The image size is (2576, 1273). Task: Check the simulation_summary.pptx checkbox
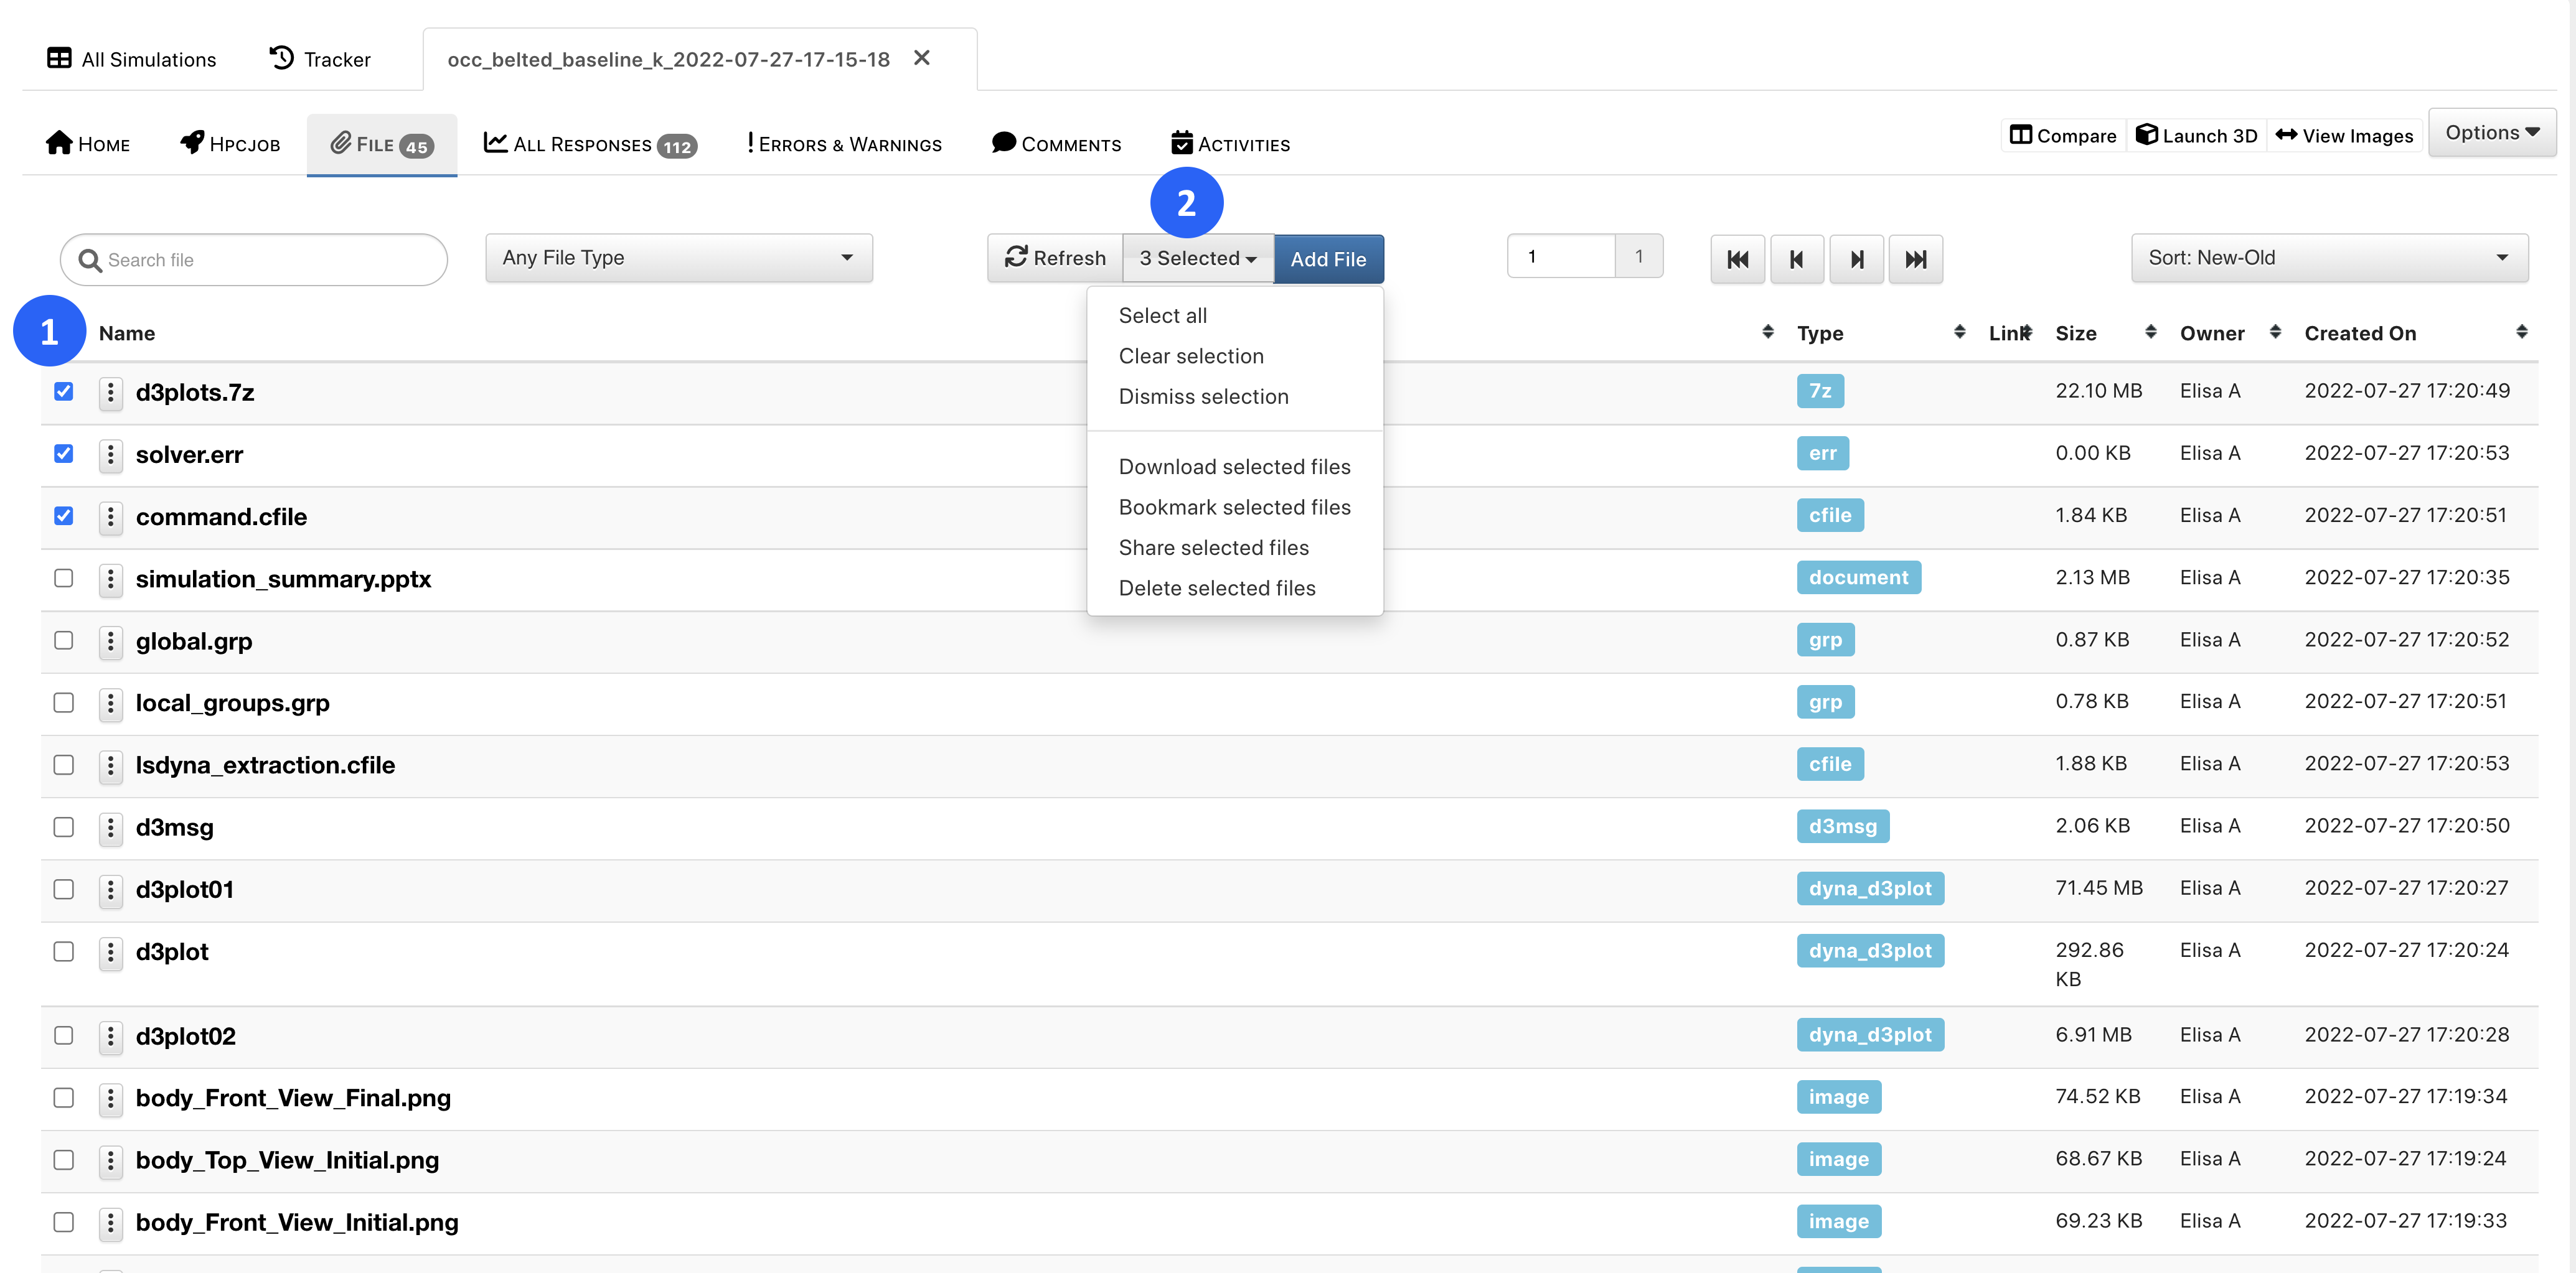[x=64, y=579]
